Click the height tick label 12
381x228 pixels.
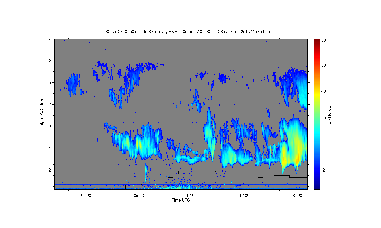coord(49,61)
